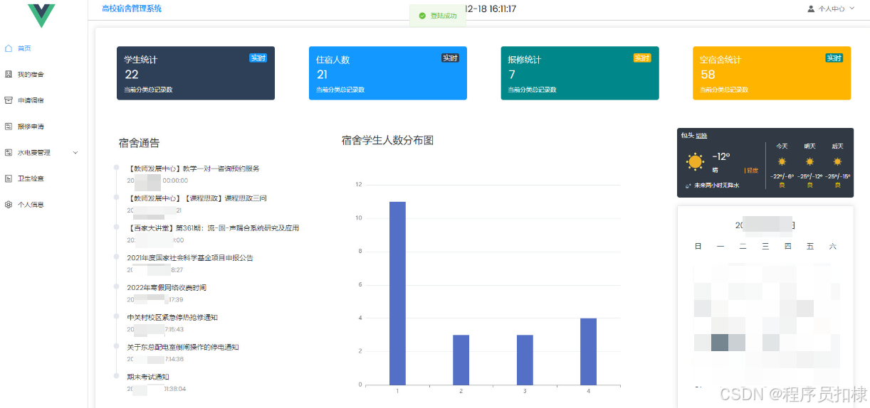
Task: Click 实时 badge on 住宿人数 card
Action: 450,58
